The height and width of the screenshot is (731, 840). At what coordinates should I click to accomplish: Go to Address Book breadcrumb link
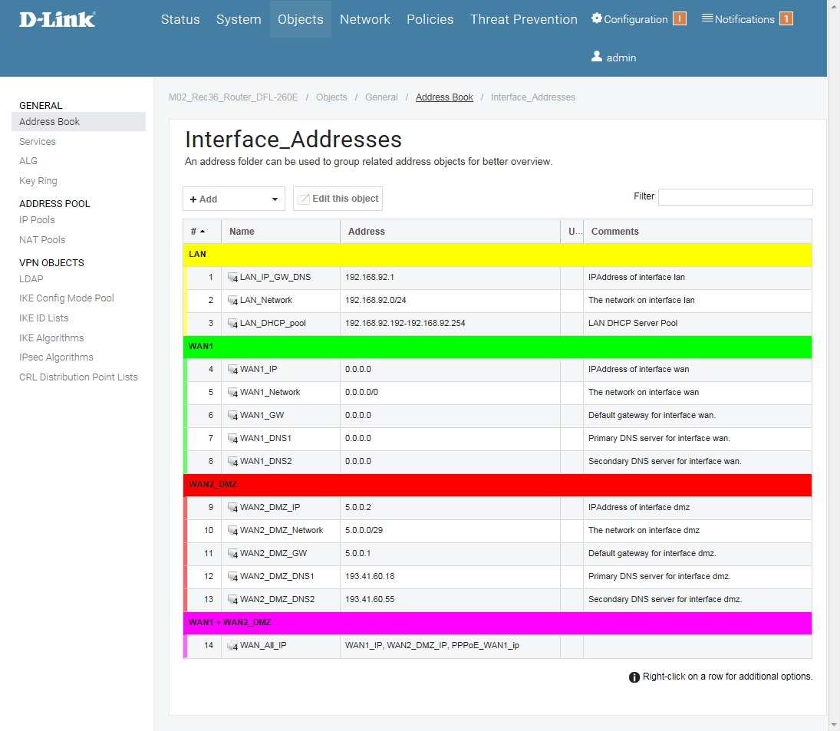444,97
